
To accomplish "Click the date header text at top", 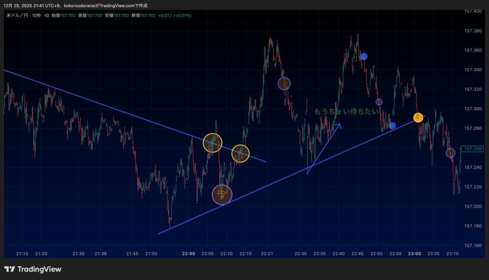I will pyautogui.click(x=75, y=5).
